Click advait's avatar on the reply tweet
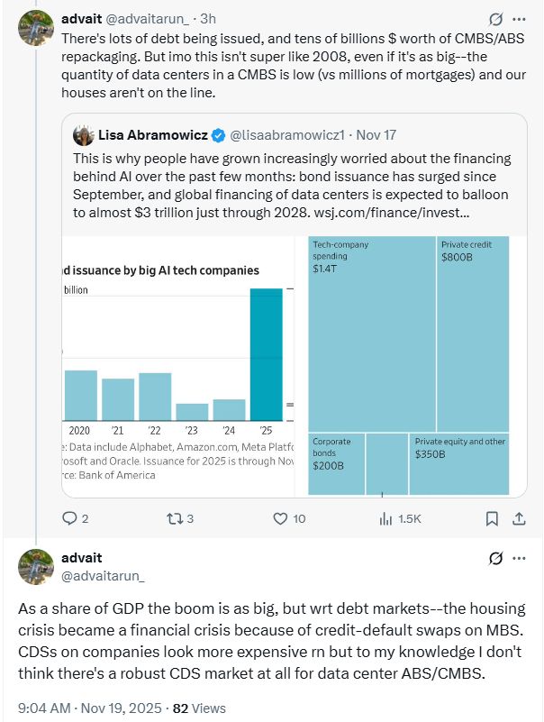The height and width of the screenshot is (722, 544). [36, 566]
